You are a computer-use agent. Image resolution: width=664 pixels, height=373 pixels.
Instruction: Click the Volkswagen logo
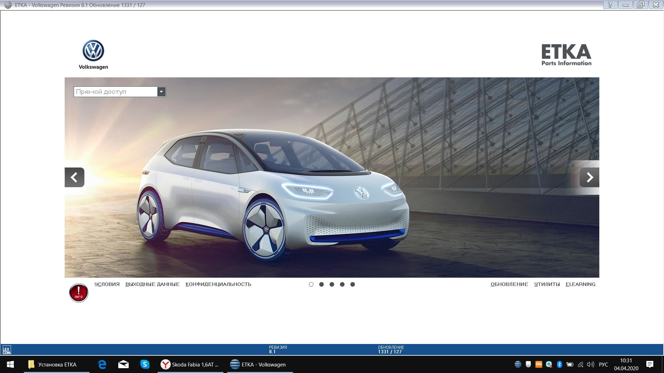pos(93,51)
